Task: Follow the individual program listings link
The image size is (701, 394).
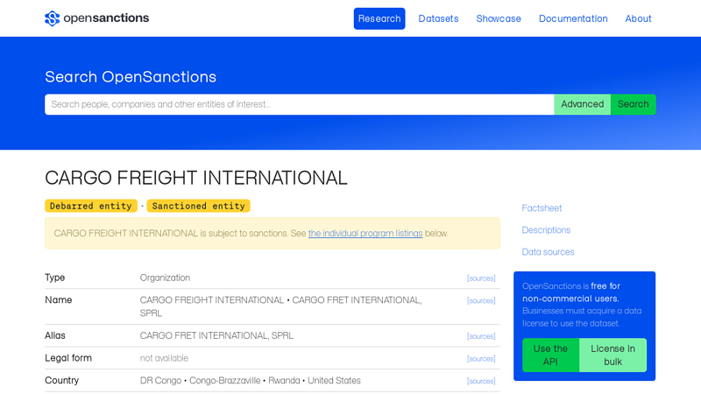Action: pyautogui.click(x=365, y=233)
